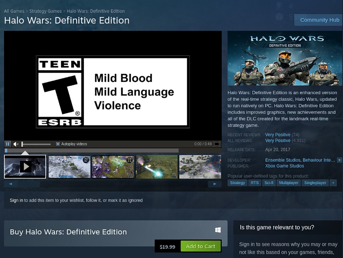Viewport: 343px width, 258px height.
Task: Select the Singleplayer tag
Action: coord(315,183)
